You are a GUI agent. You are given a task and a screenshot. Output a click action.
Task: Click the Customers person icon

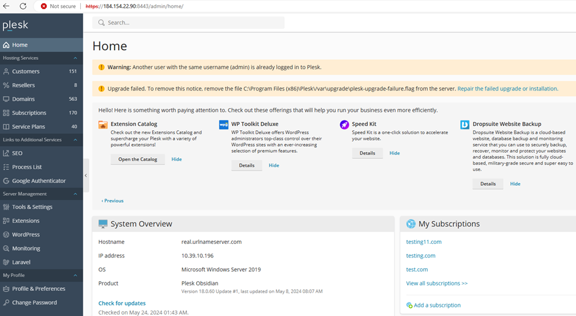pyautogui.click(x=6, y=72)
